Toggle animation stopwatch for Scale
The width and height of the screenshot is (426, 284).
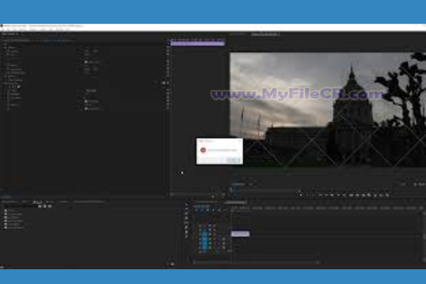coord(8,54)
